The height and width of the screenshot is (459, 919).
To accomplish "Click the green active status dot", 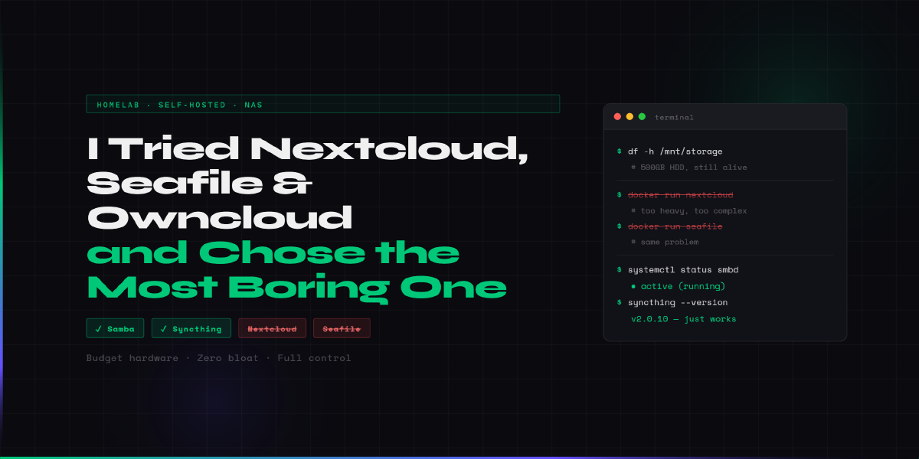I will [x=633, y=287].
